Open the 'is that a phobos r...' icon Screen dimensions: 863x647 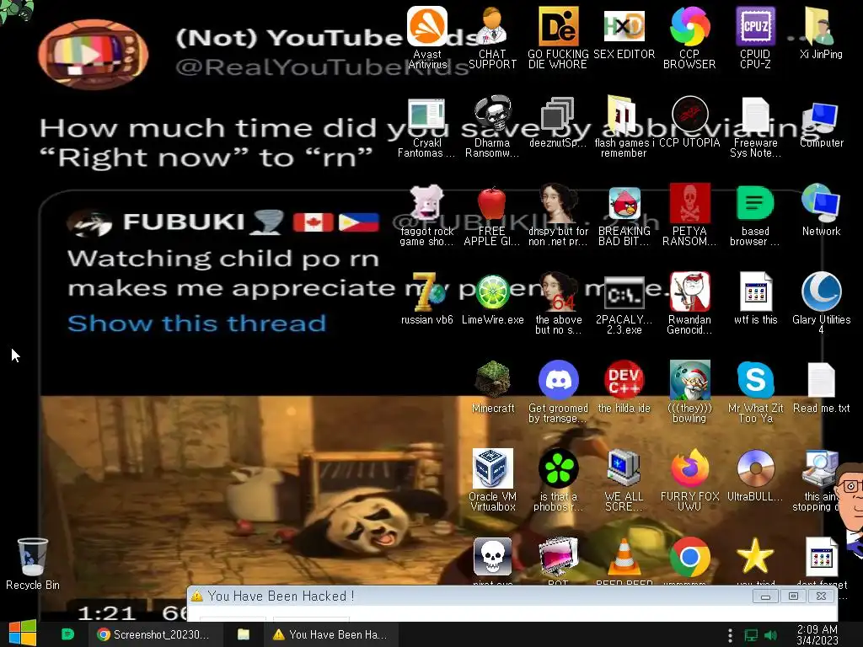pos(558,481)
